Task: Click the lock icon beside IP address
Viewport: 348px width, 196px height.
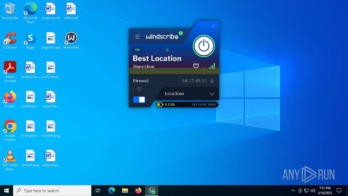Action: 212,81
